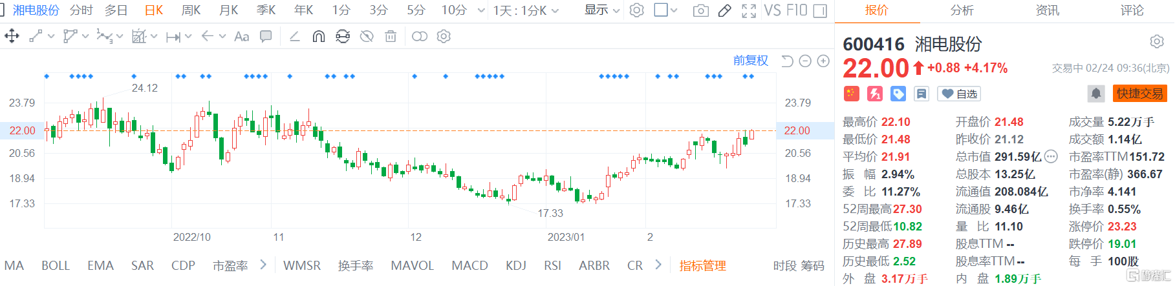Click the overlapping circles overlay icon
This screenshot has height=286, width=1175.
pos(420,36)
